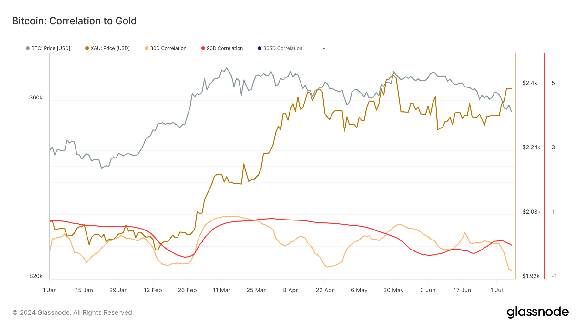Click the blue 365D Correlation legend dot
The image size is (581, 327).
click(260, 48)
